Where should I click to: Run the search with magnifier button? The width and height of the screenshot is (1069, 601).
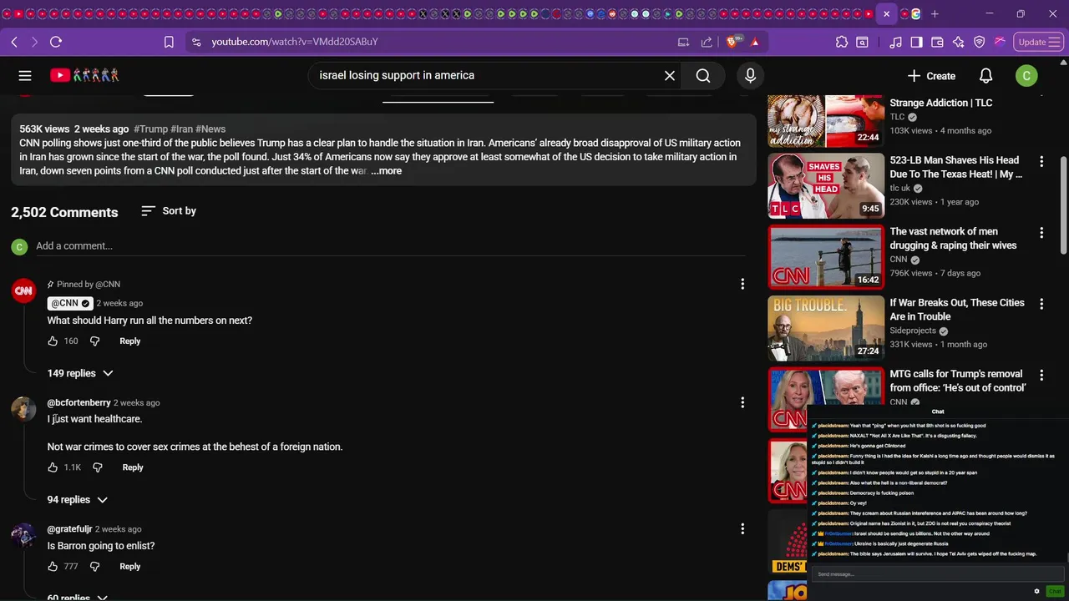(x=703, y=75)
